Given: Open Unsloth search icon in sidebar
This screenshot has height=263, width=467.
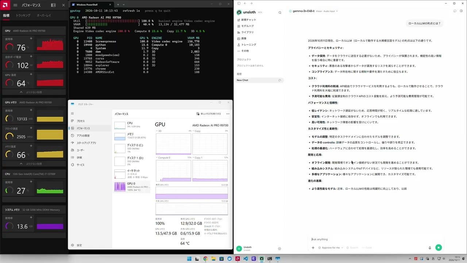Looking at the screenshot, I should tap(280, 12).
